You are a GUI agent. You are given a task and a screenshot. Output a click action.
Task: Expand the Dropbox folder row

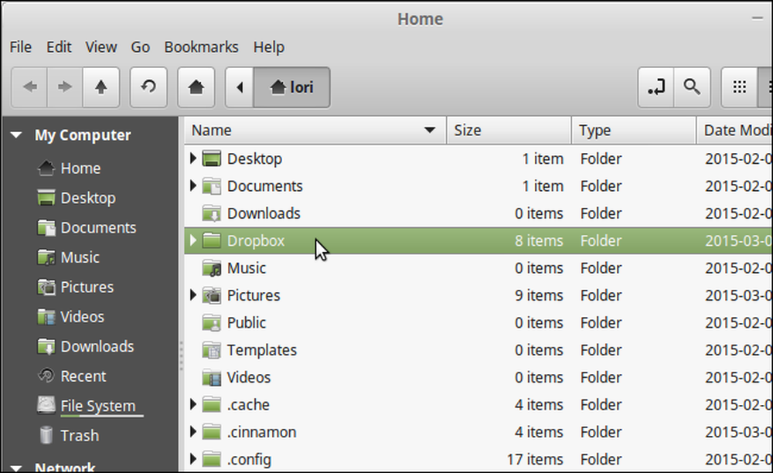pos(192,240)
